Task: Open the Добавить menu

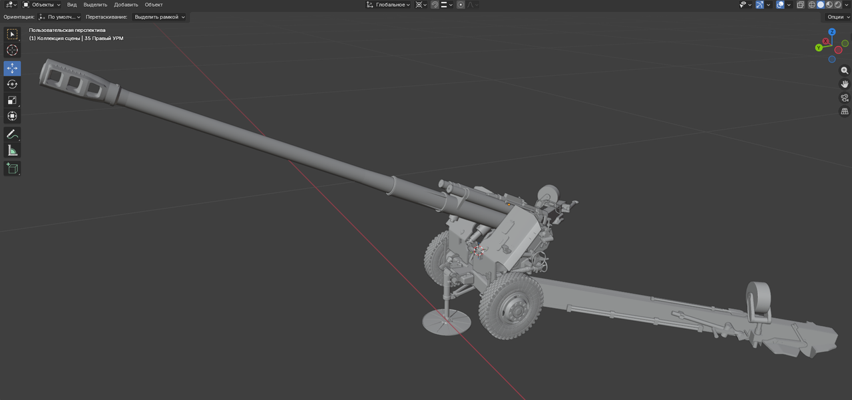Action: click(x=126, y=5)
